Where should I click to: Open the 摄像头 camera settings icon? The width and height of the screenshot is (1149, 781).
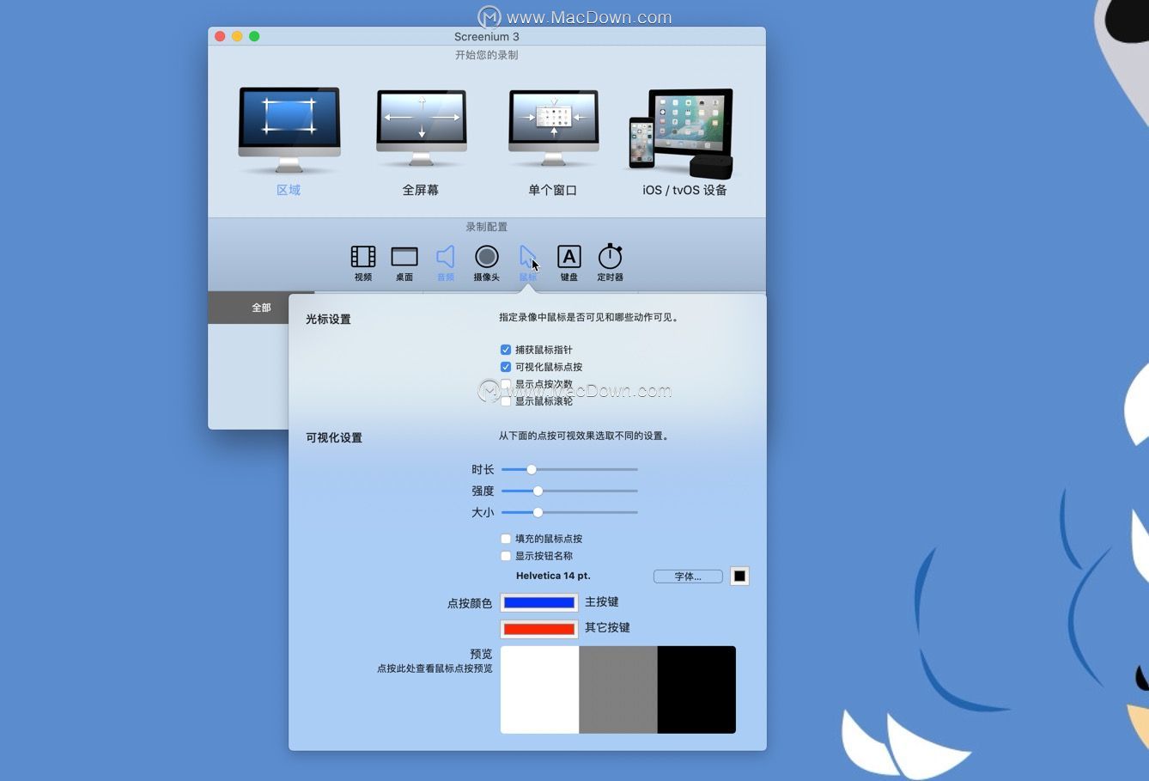click(487, 256)
